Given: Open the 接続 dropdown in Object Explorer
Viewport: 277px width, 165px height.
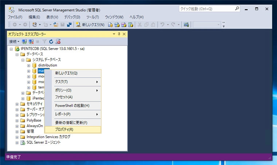Looking at the screenshot, I should pos(14,42).
